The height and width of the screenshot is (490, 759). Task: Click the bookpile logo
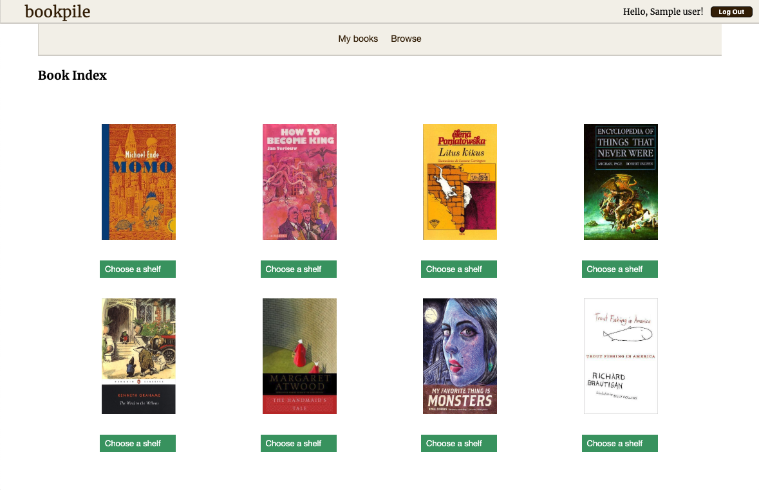[x=57, y=12]
